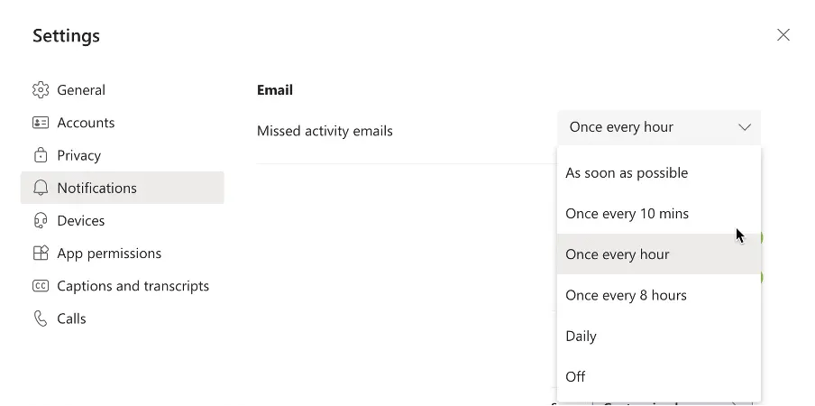Pick 'Once every 8 hours' option

626,295
